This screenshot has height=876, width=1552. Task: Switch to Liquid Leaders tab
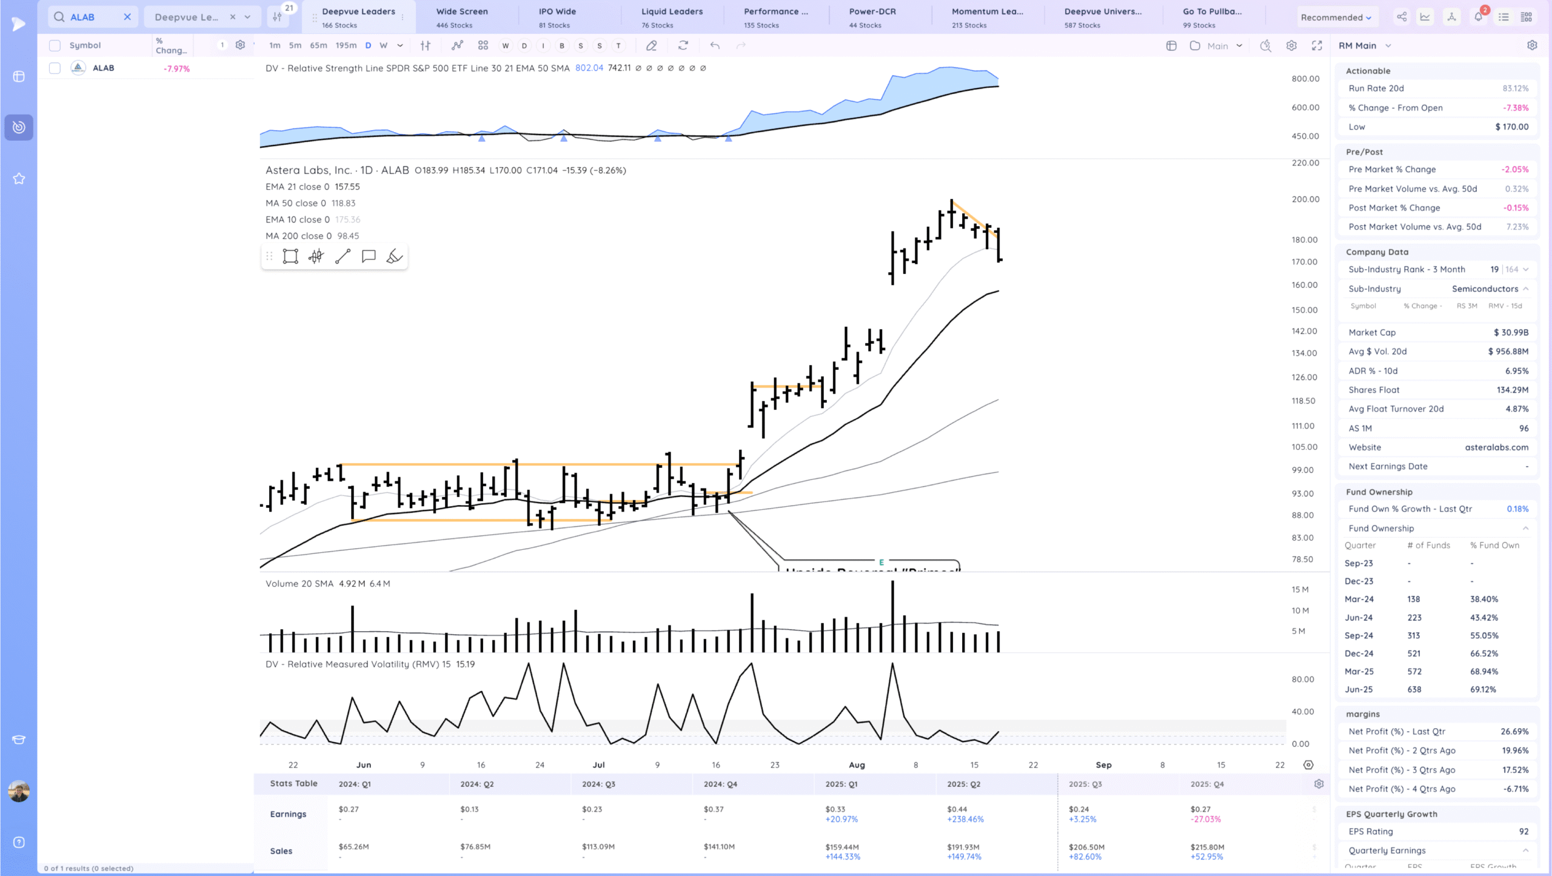(673, 17)
